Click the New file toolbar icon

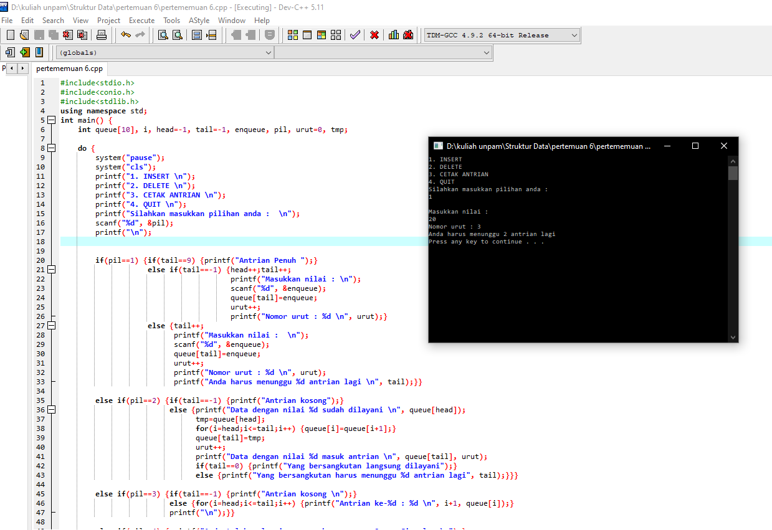pos(10,35)
